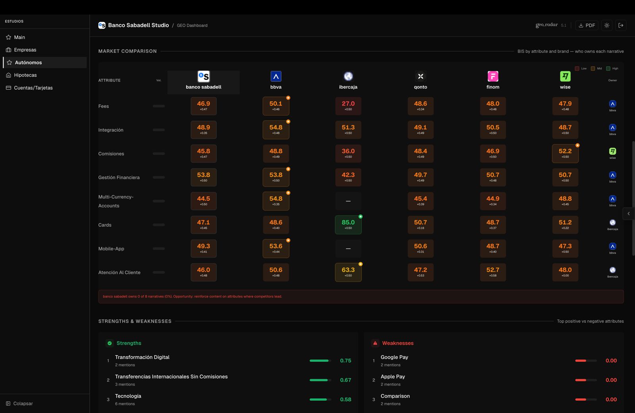
Task: Click the Wise owner icon for Comisiones
Action: (613, 152)
